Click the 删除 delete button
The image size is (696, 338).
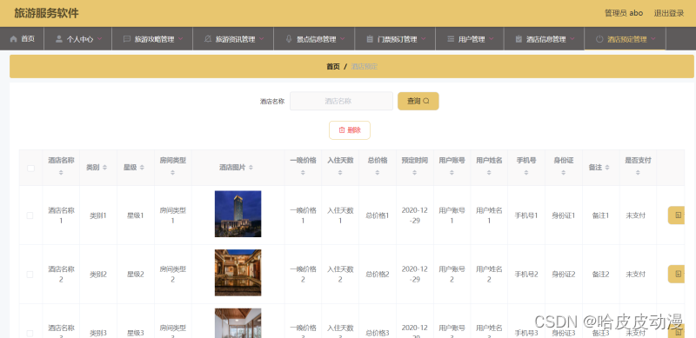tap(350, 130)
